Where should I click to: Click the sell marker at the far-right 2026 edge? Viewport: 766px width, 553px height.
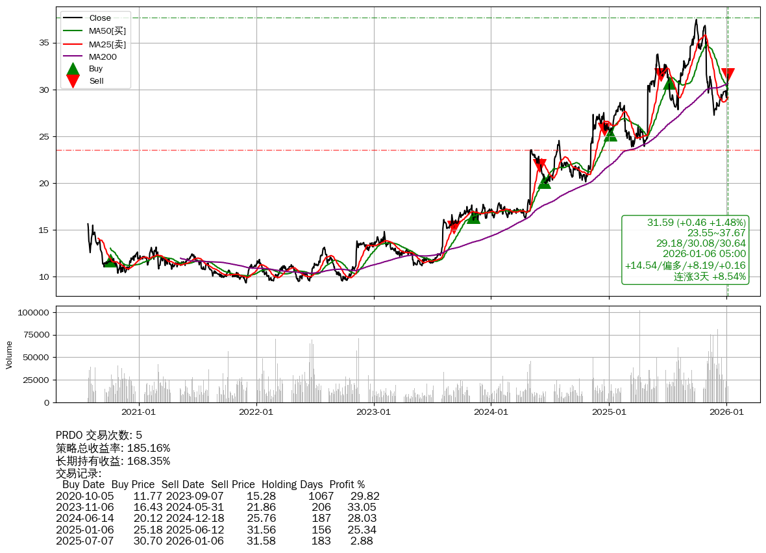pos(727,75)
